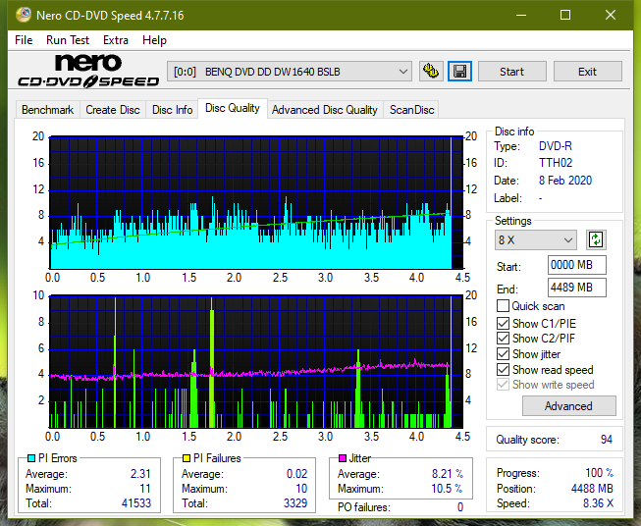The height and width of the screenshot is (526, 641).
Task: Open the Run Test menu
Action: coord(68,40)
